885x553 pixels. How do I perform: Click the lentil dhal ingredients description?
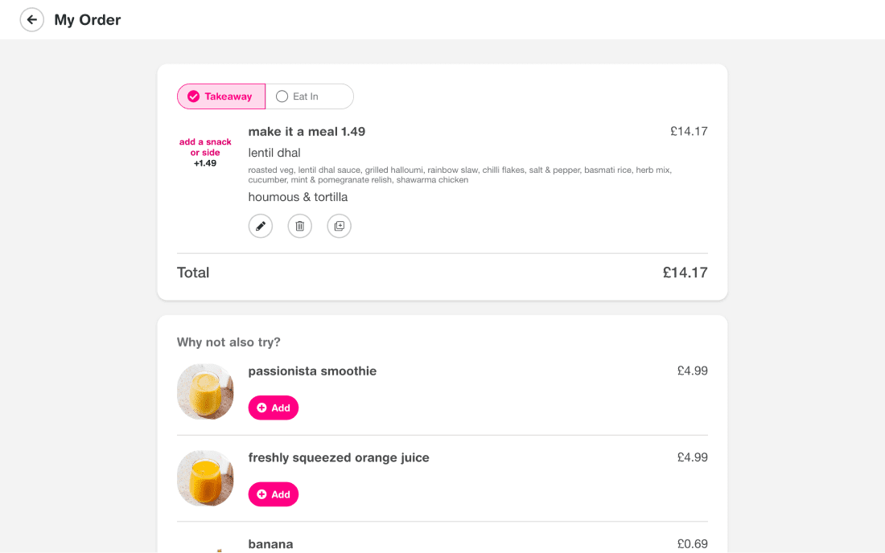(459, 175)
